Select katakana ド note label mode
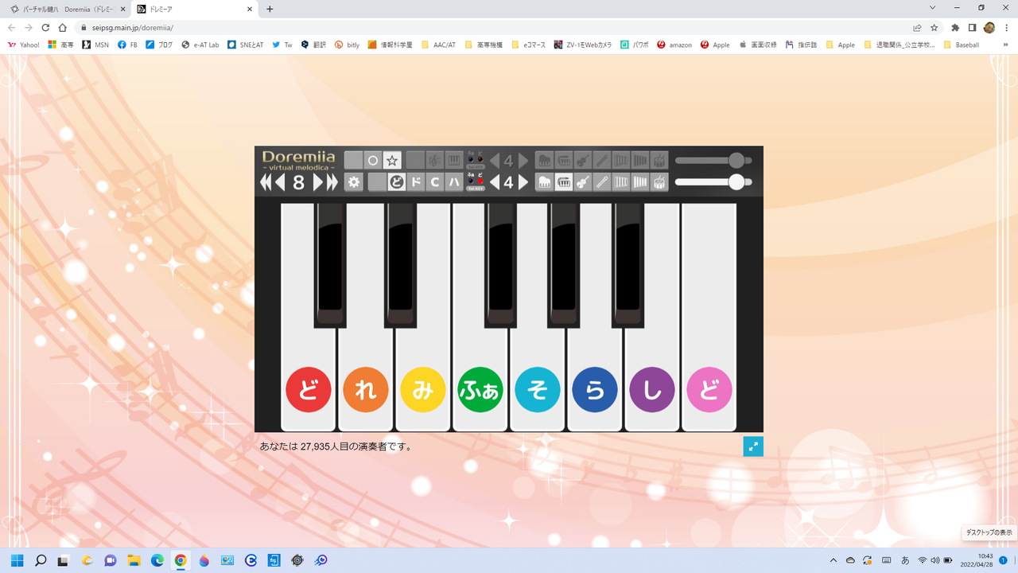The height and width of the screenshot is (573, 1018). 415,182
